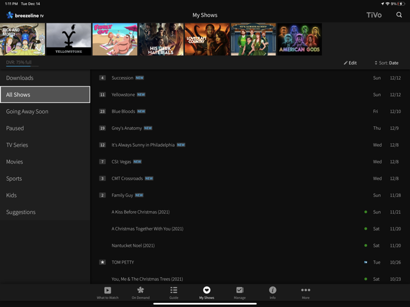Image resolution: width=410 pixels, height=307 pixels.
Task: Tap green dot for A Kiss Before Christmas
Action: (365, 212)
